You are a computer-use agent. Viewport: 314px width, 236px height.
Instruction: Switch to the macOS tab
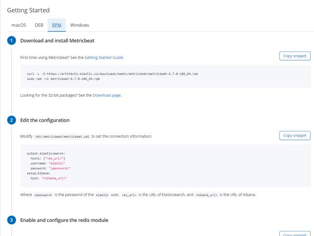(19, 25)
